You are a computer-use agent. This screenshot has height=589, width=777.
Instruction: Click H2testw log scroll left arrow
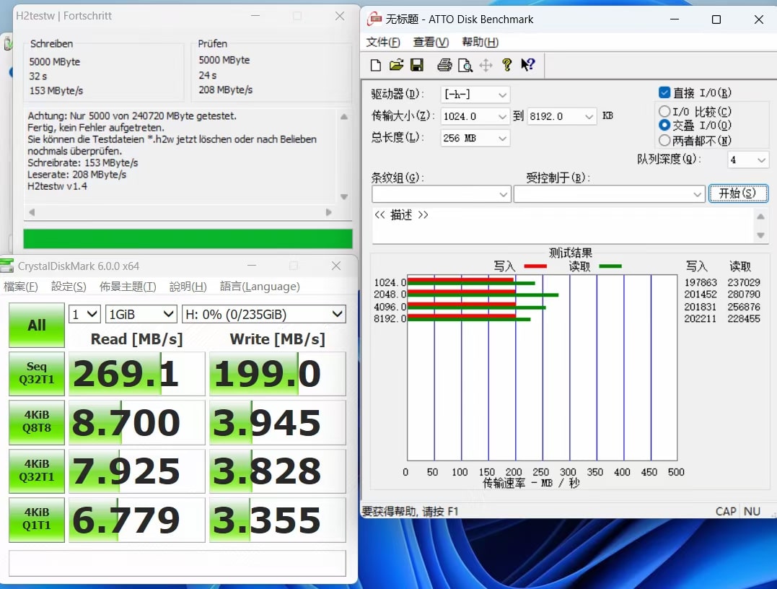(32, 212)
